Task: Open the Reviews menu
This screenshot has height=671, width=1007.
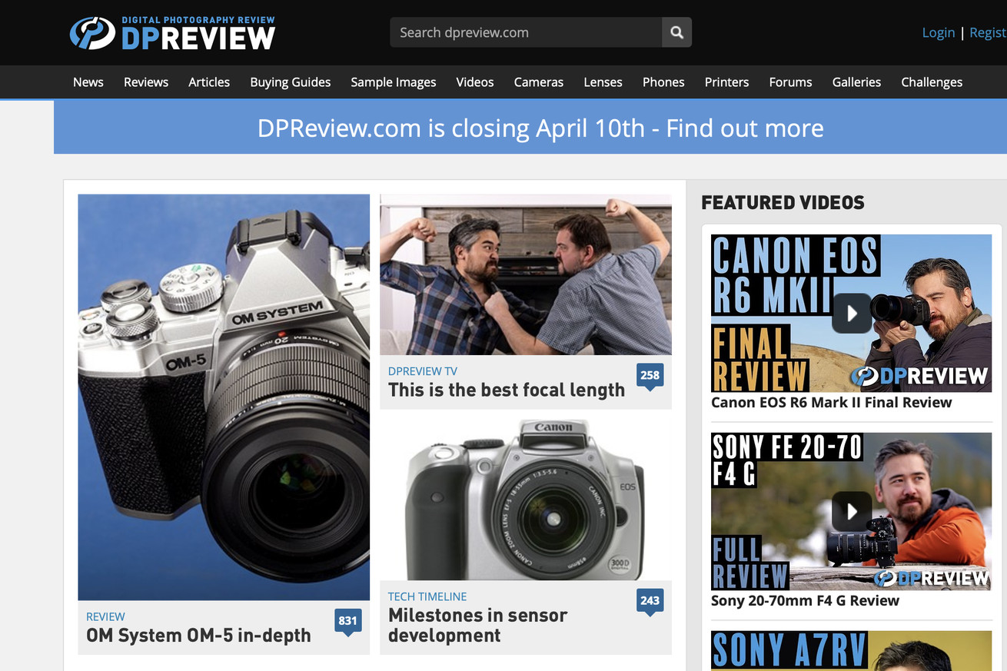Action: tap(146, 82)
